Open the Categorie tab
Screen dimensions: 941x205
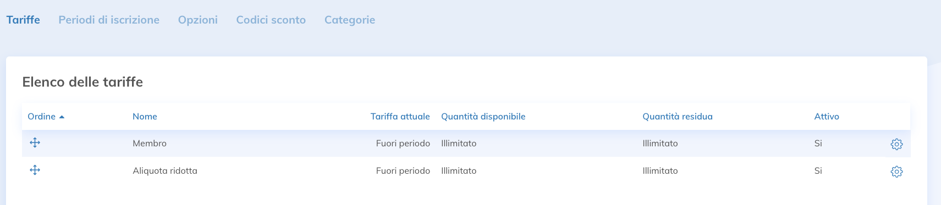click(x=350, y=20)
